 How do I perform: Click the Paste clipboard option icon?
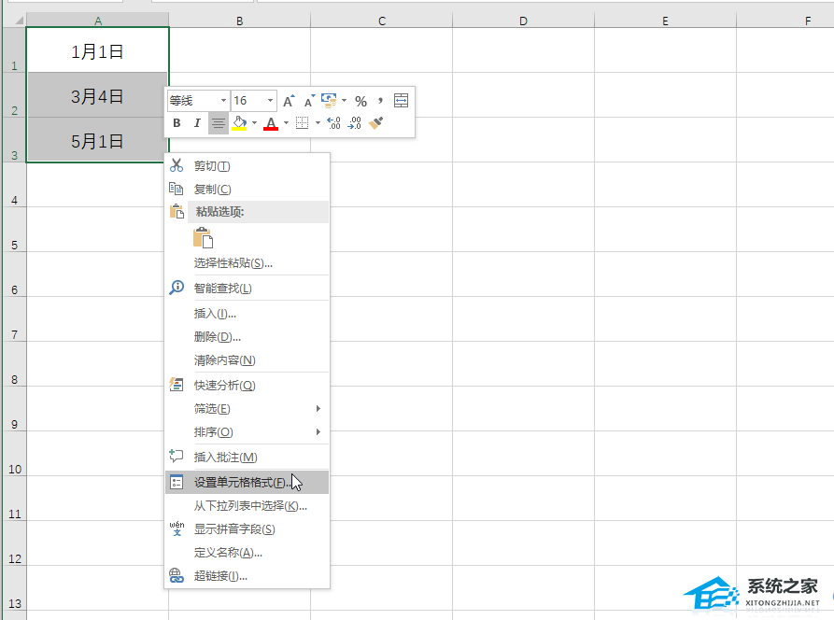[x=204, y=238]
